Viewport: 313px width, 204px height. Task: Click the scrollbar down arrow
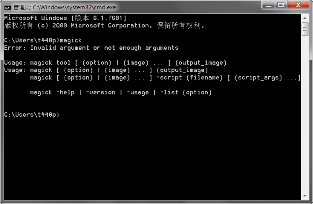pos(305,196)
